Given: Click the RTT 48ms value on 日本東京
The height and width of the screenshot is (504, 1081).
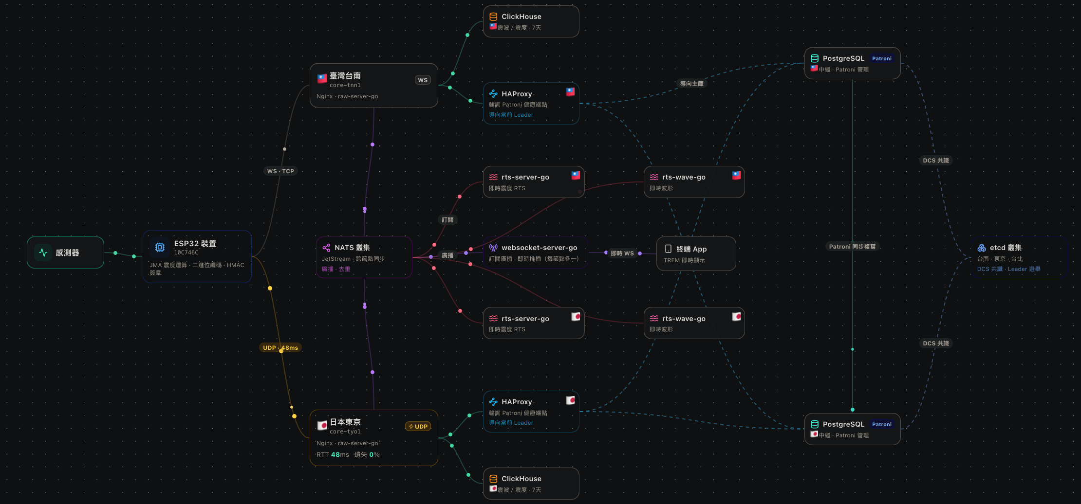Looking at the screenshot, I should (x=333, y=455).
